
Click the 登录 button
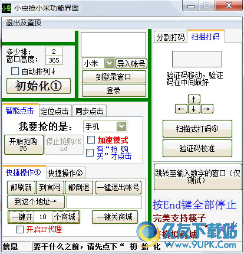pos(114,90)
